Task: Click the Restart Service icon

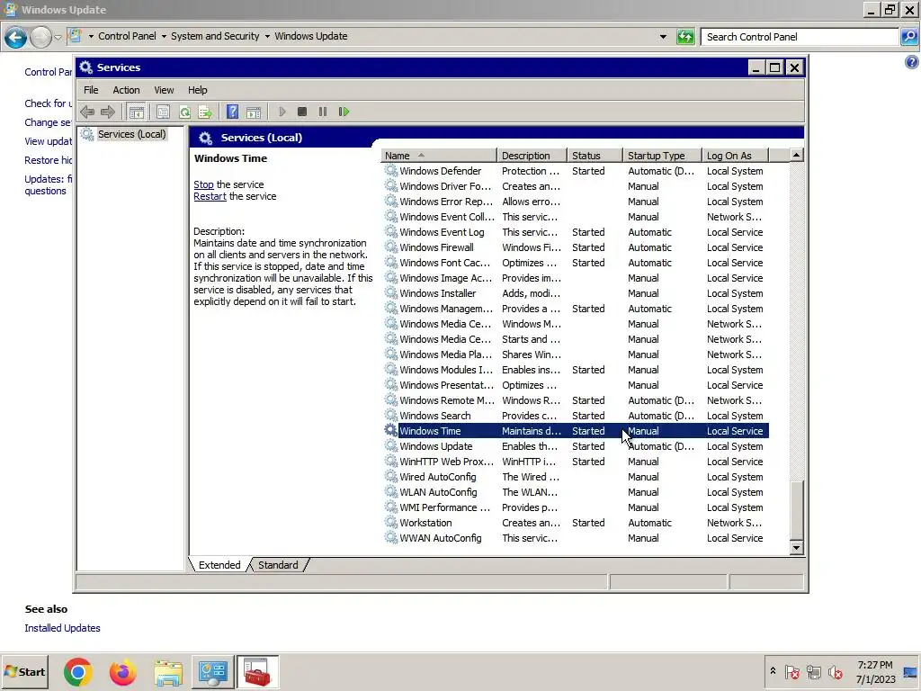Action: coord(344,112)
